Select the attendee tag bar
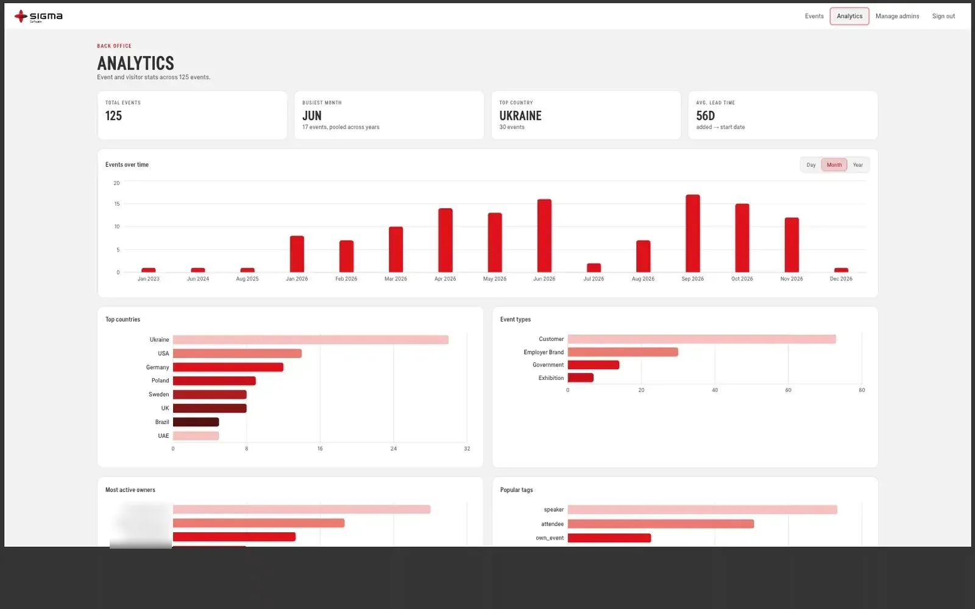975x609 pixels. click(661, 524)
